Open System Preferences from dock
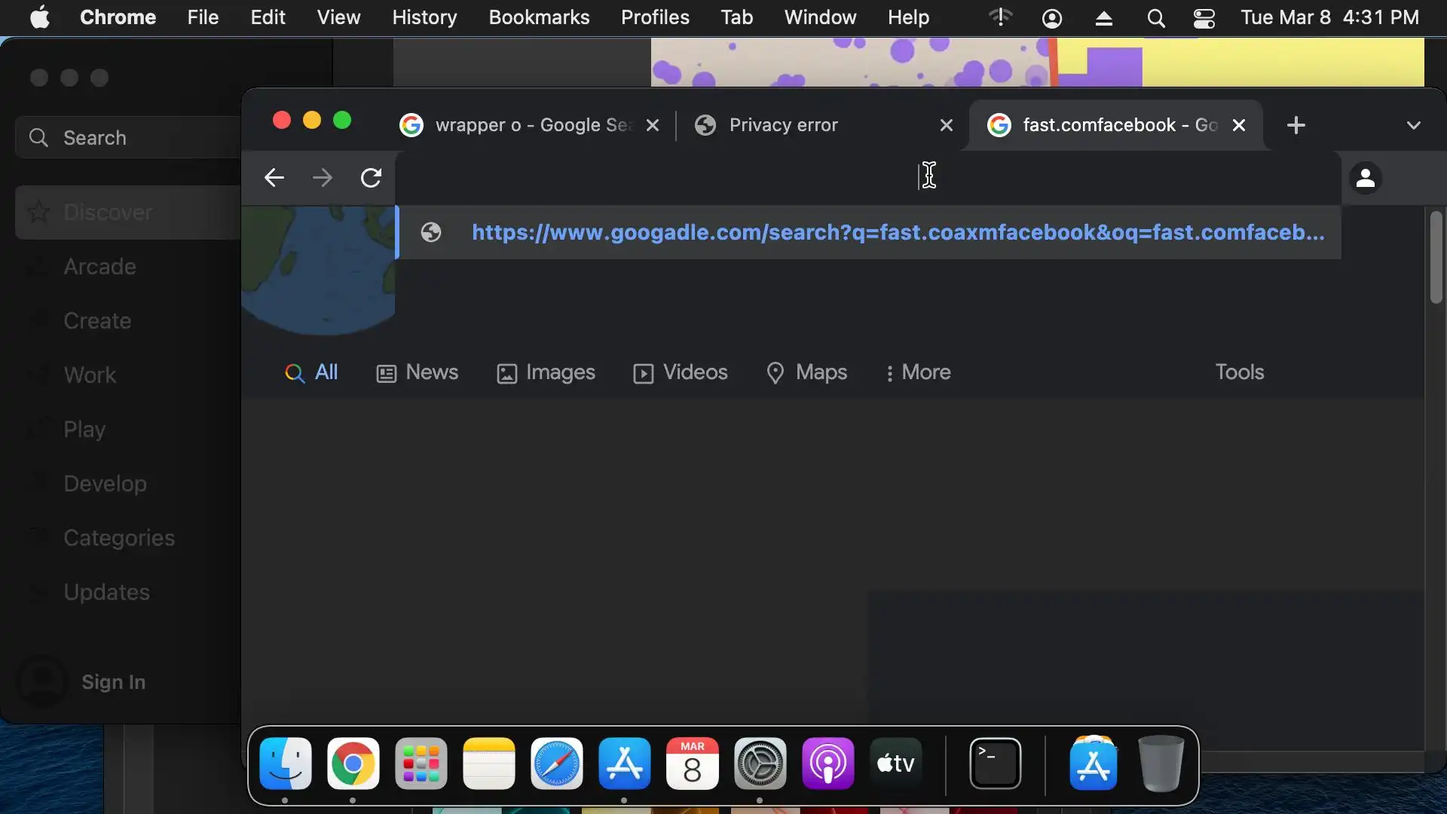The height and width of the screenshot is (814, 1447). 760,764
